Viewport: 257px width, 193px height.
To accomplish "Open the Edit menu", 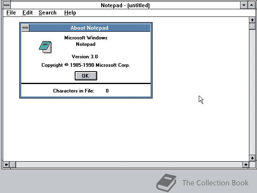I will point(28,12).
